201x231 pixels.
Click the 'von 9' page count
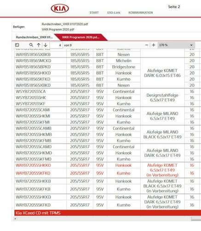[x=68, y=45]
